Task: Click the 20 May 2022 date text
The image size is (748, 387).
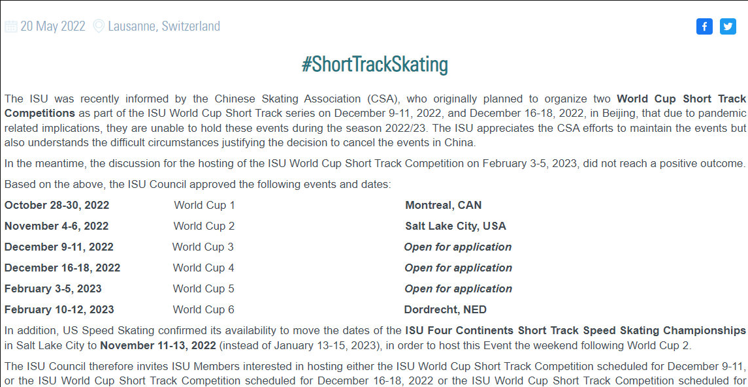Action: (x=53, y=27)
